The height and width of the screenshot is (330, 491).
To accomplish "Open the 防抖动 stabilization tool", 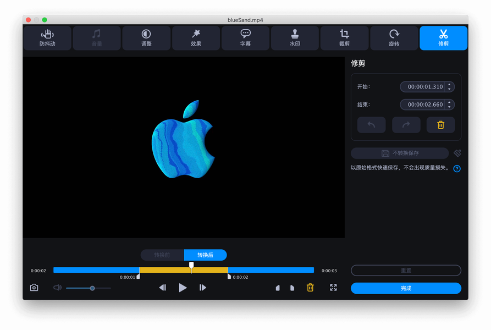I will pyautogui.click(x=47, y=38).
